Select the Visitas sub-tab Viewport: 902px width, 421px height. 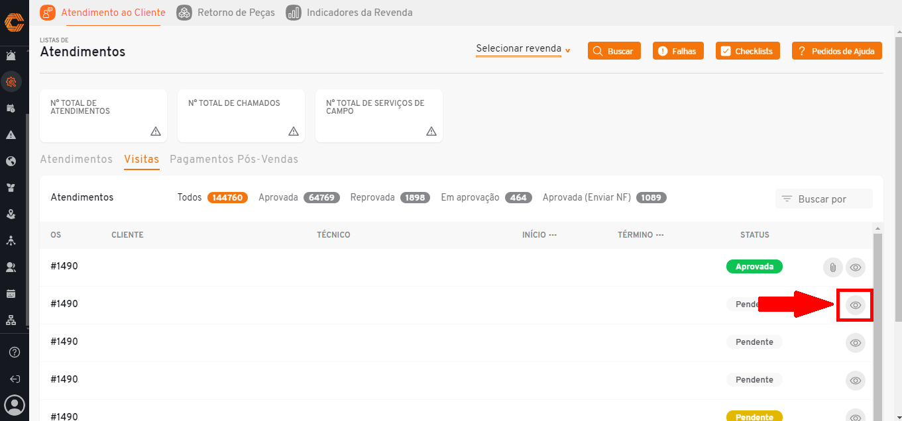tap(142, 160)
